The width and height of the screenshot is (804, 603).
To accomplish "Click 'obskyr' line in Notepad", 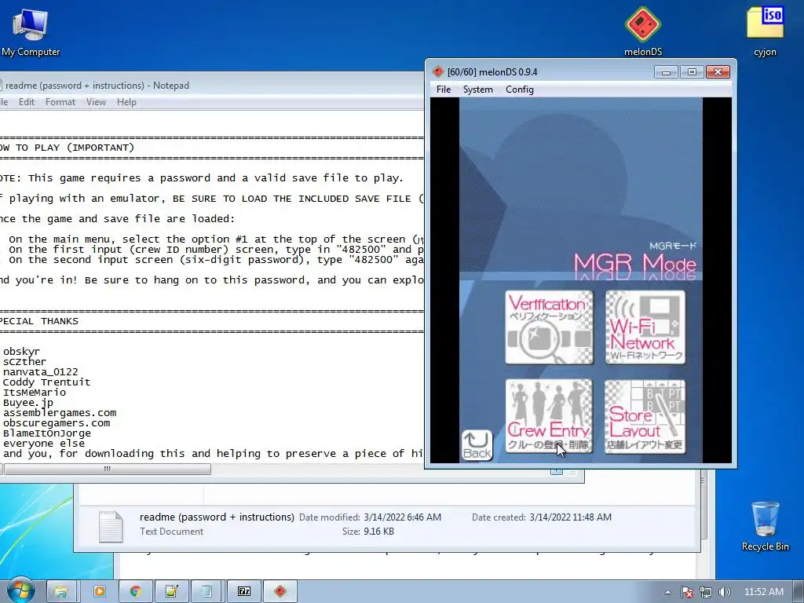I will point(21,351).
